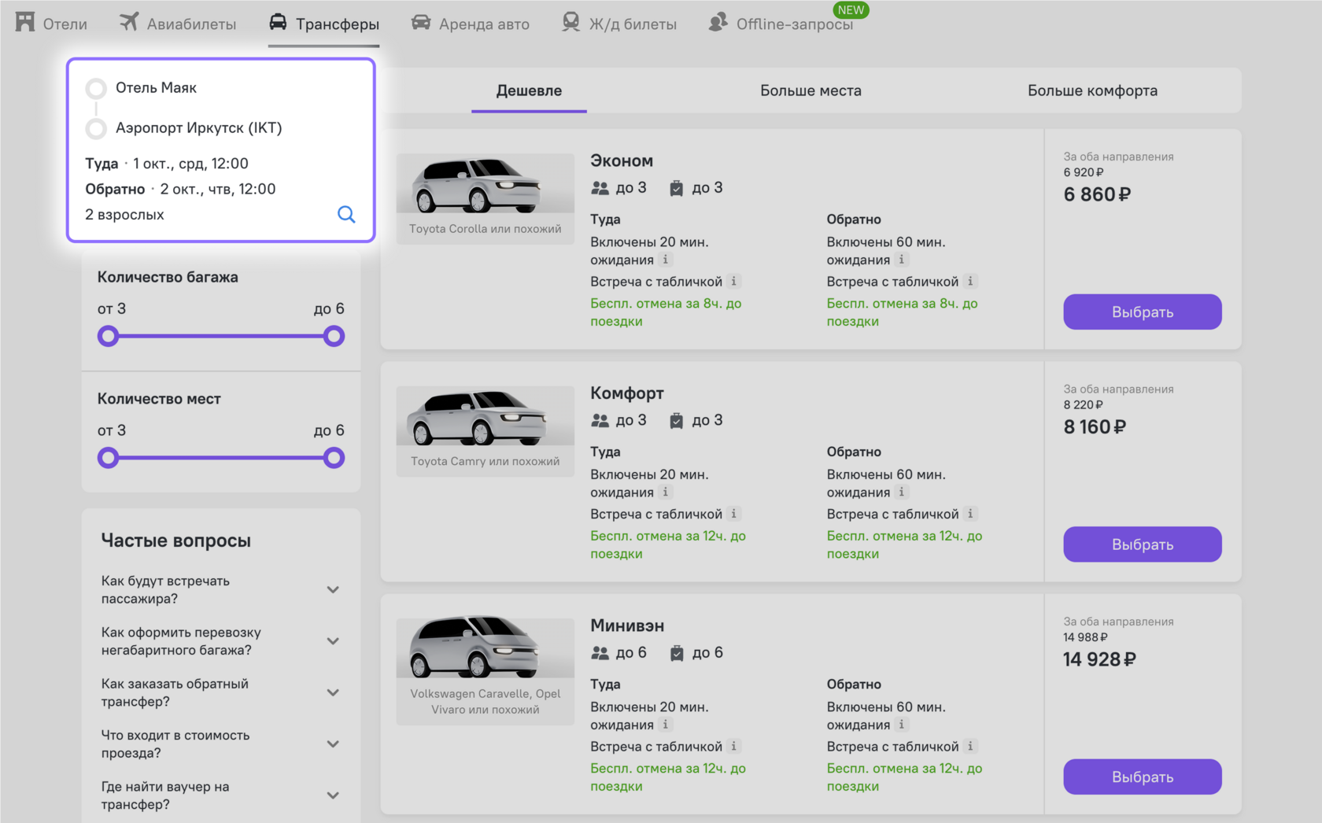Switch to the Больше комфорта tab
The width and height of the screenshot is (1322, 823).
click(1092, 90)
